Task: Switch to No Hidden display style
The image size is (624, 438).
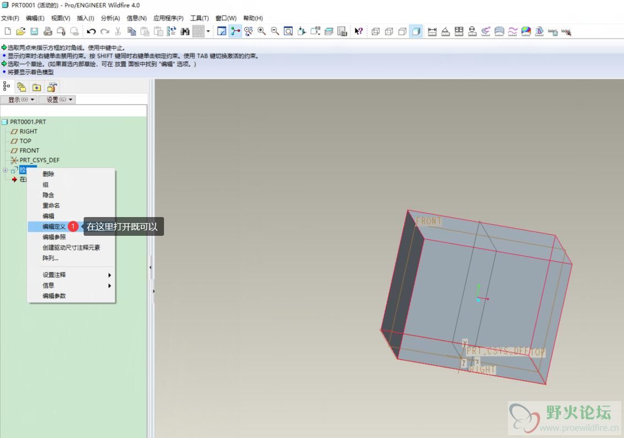Action: pos(402,31)
